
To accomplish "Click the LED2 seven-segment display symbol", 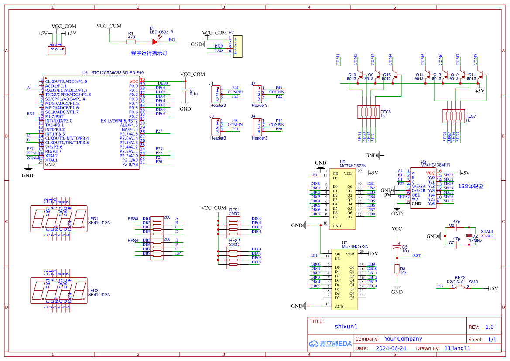I will [x=58, y=290].
